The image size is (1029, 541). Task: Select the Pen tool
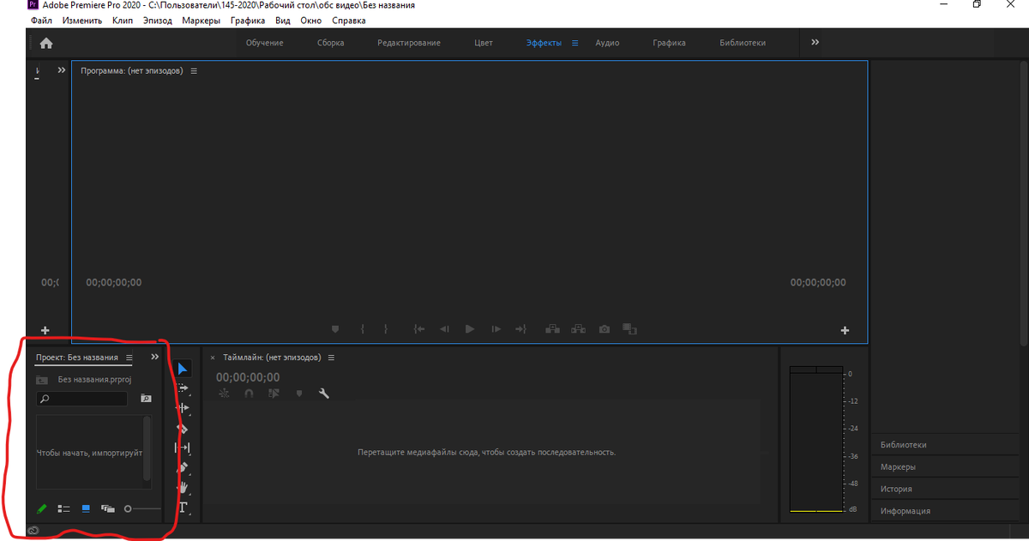tap(183, 468)
